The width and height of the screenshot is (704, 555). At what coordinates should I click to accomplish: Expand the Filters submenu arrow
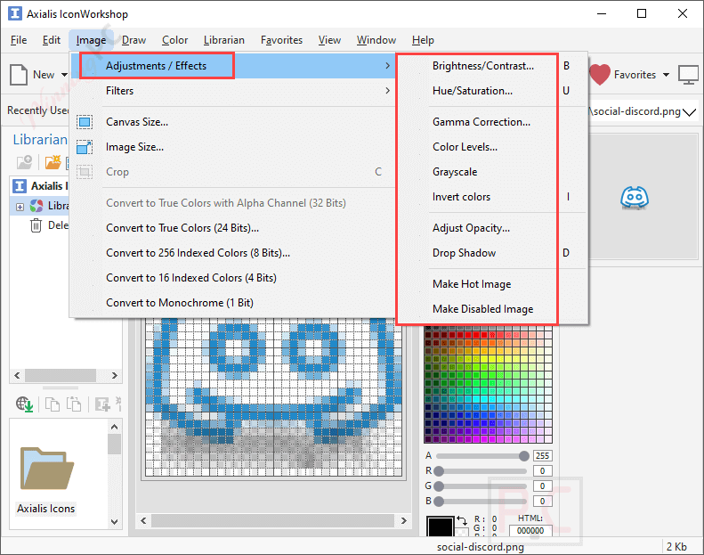pyautogui.click(x=387, y=91)
